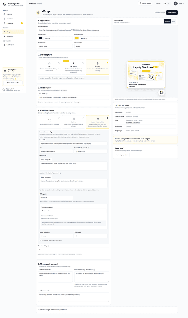This screenshot has width=188, height=318.
Task: Open Inquiries via its sidebar icon
Action: tap(4, 14)
